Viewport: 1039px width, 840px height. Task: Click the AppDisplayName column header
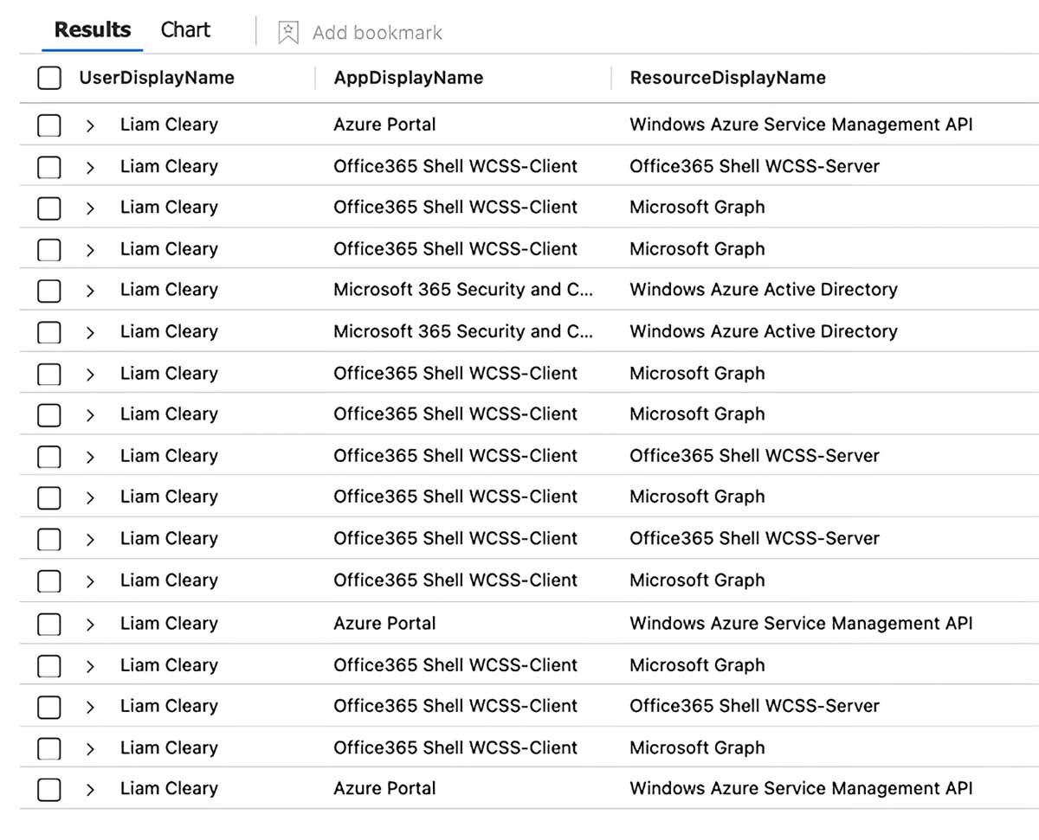(408, 78)
